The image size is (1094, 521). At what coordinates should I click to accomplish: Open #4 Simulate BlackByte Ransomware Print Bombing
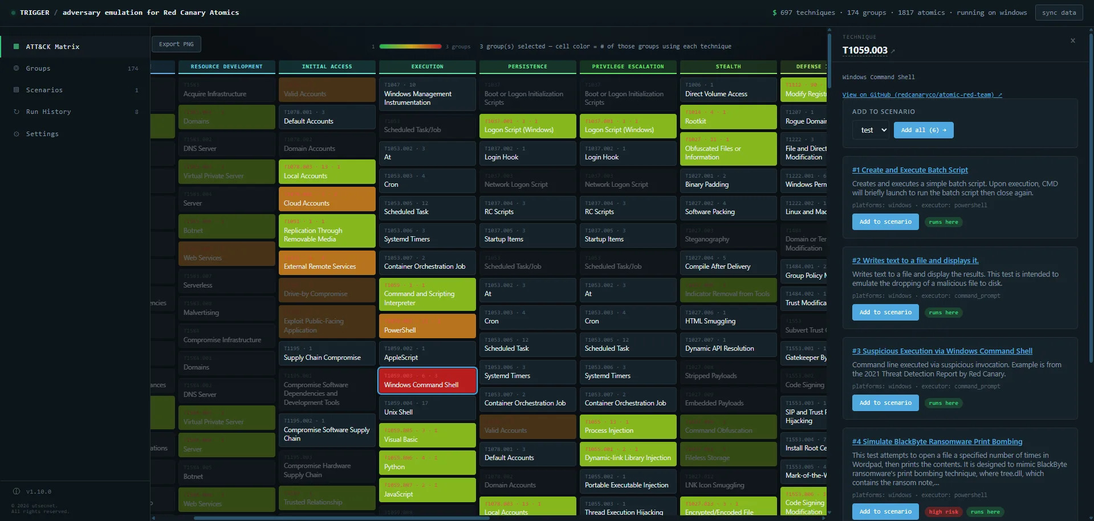(x=937, y=441)
